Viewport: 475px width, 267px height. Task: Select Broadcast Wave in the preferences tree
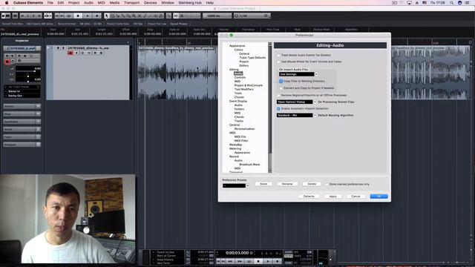[x=249, y=165]
